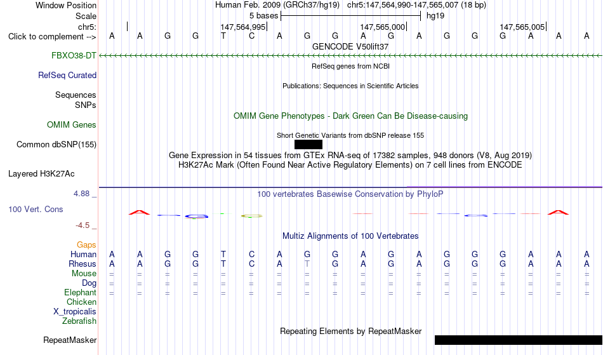Screen dimensions: 603x355
Task: Click the Chicken alignment row label
Action: click(x=81, y=302)
